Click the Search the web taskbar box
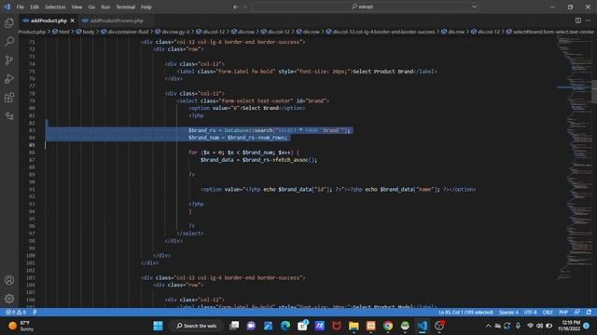This screenshot has width=597, height=335. tap(197, 326)
